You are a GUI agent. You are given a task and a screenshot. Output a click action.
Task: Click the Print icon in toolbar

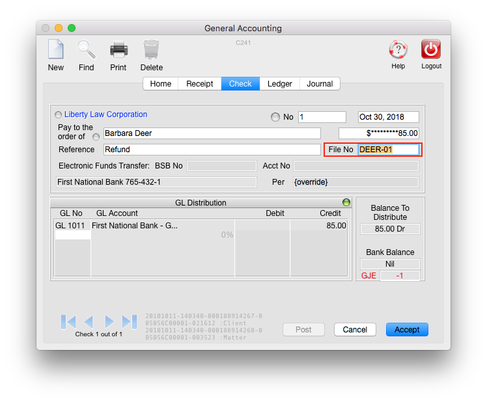[118, 50]
